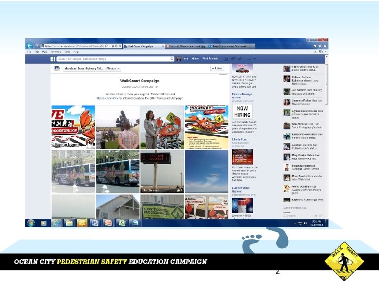This screenshot has width=379, height=284.
Task: Open the Highway crab poster thumbnail
Action: (206, 127)
